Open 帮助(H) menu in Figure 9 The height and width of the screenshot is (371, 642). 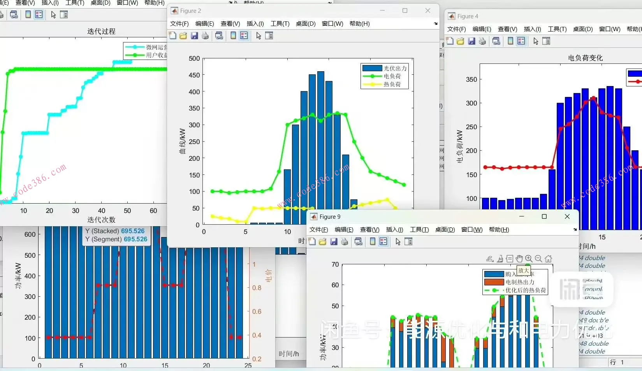click(499, 230)
